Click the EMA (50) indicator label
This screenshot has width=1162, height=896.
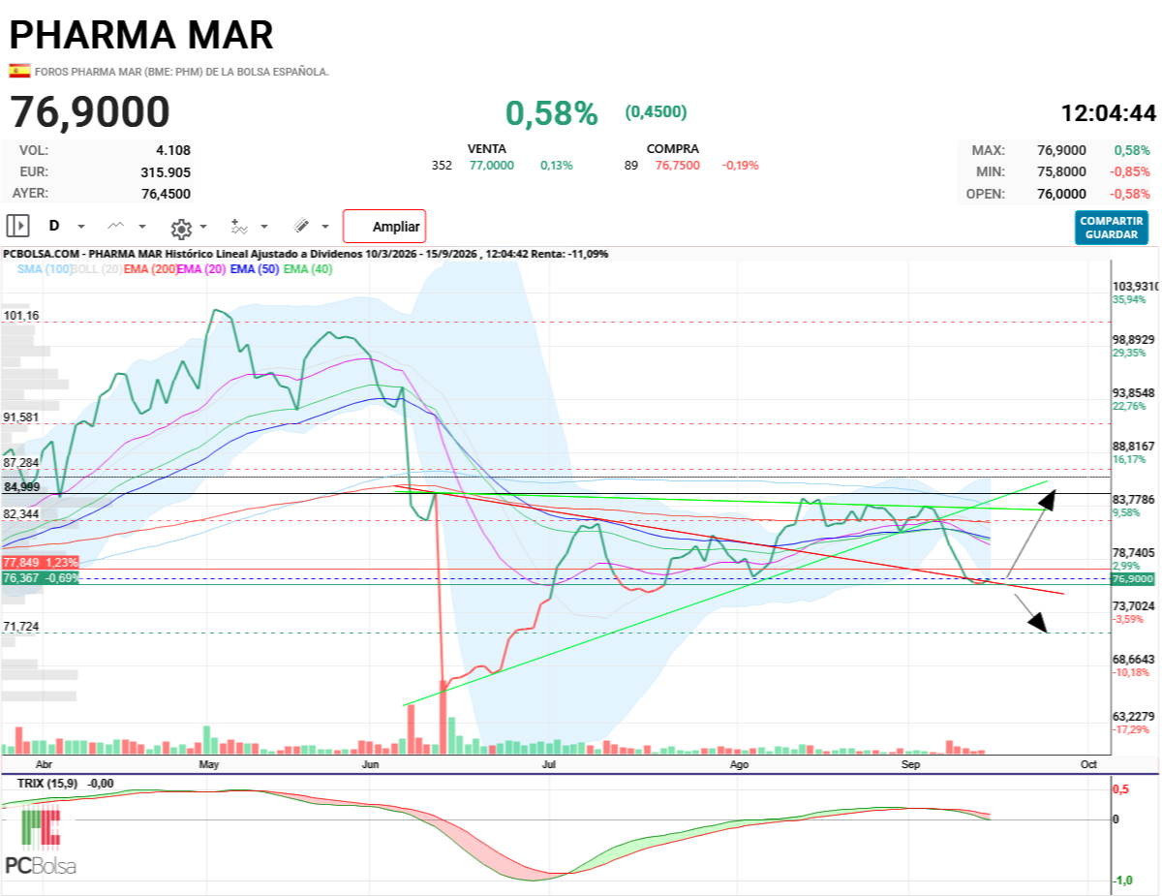point(255,269)
